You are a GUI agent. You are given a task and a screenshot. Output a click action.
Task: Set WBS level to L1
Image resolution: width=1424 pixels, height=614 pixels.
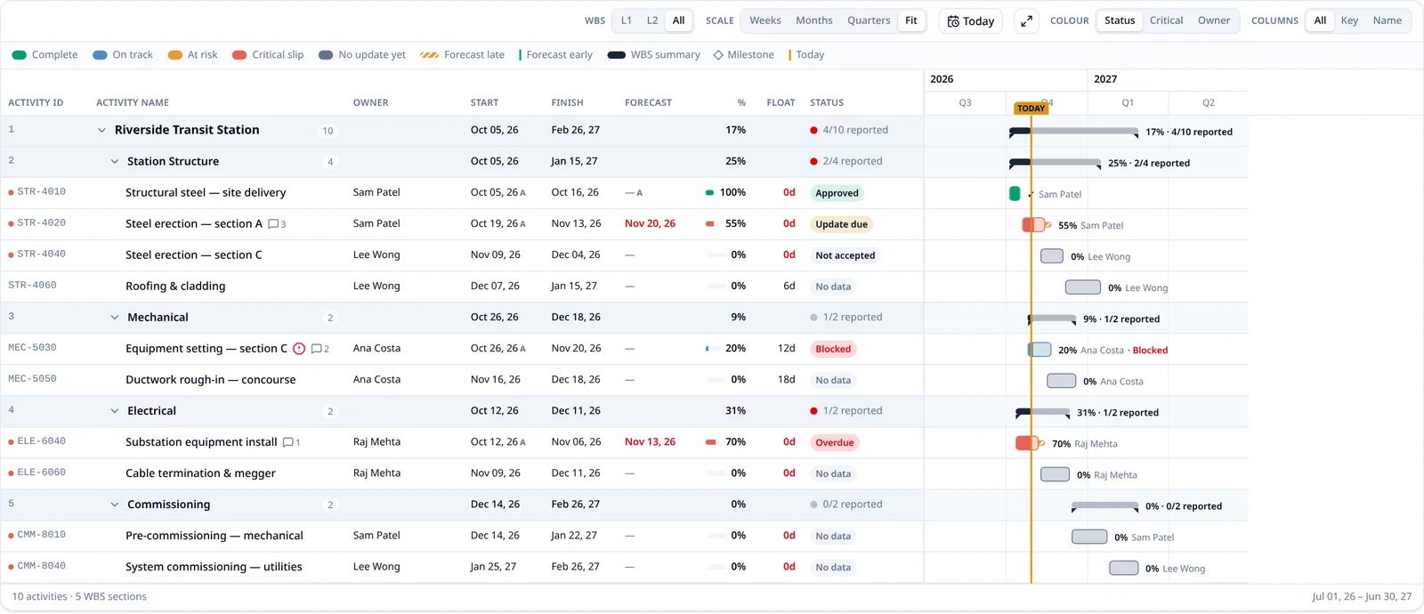[627, 20]
